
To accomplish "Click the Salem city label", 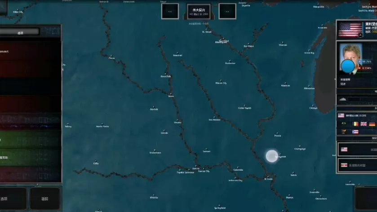I will [x=293, y=175].
